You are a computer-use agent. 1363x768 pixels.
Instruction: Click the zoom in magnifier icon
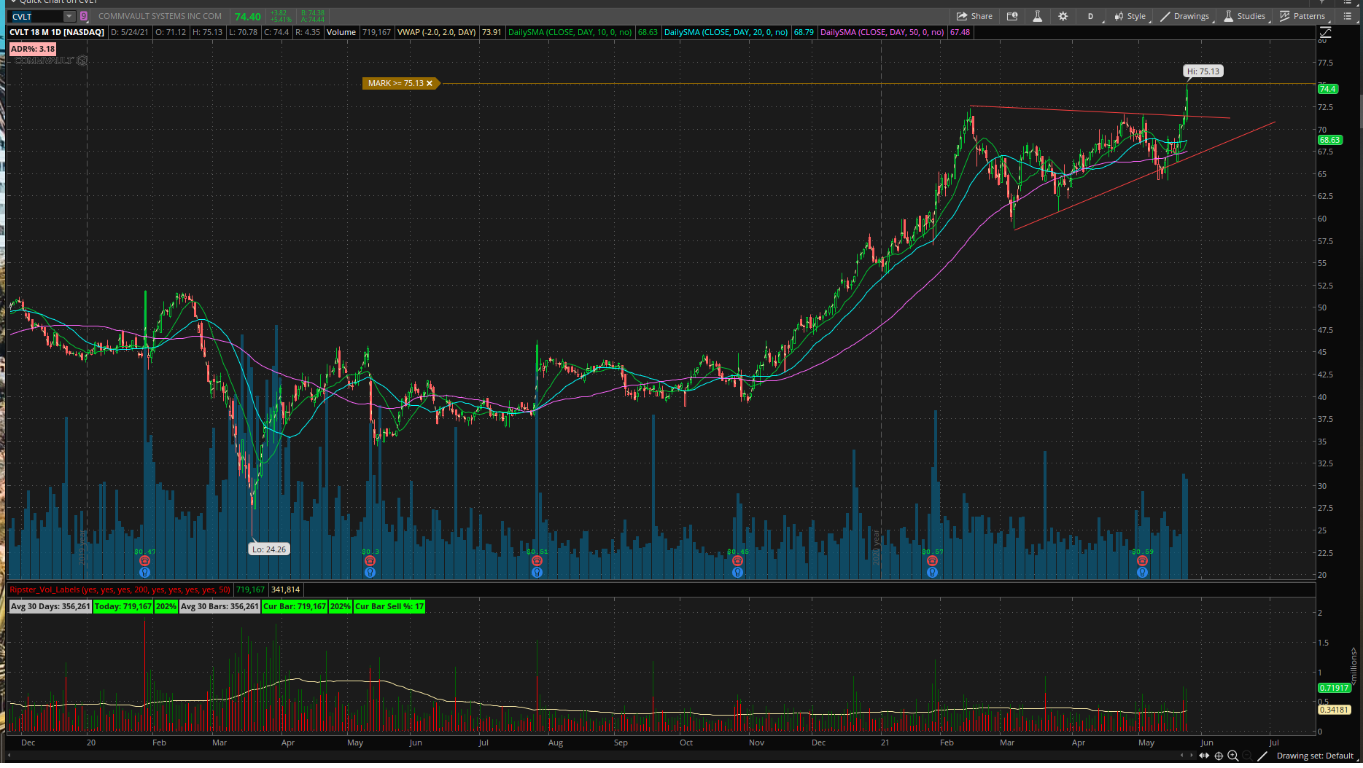(1233, 756)
